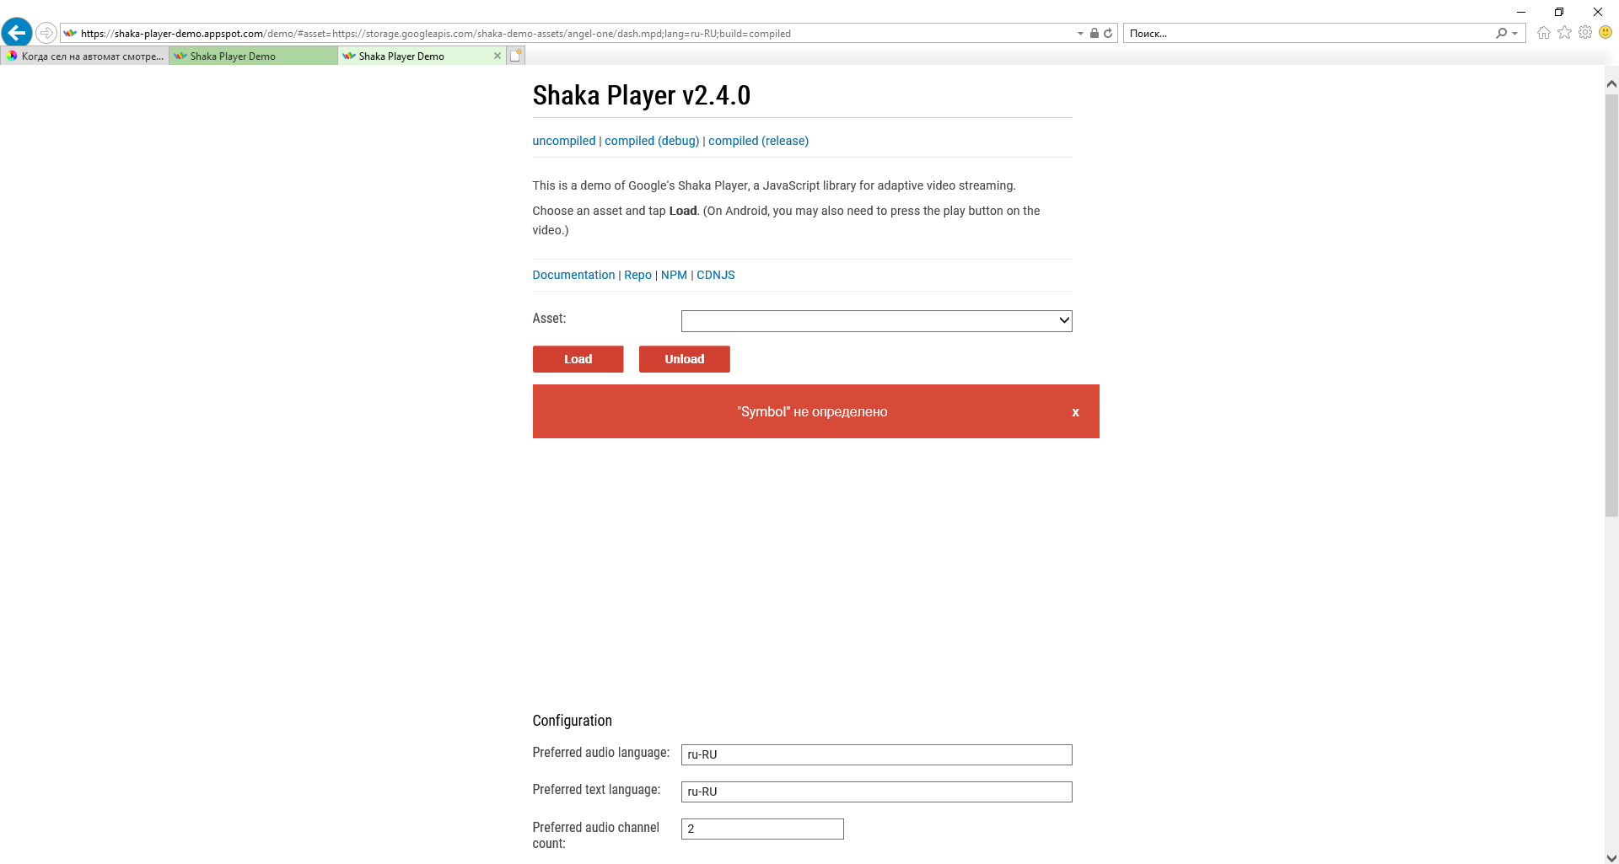This screenshot has height=864, width=1619.
Task: Click the error text "Symbol" не определено
Action: coord(812,412)
